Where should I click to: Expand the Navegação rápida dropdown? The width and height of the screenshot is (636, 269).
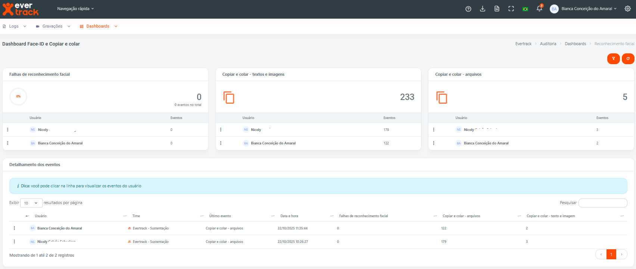pos(75,9)
